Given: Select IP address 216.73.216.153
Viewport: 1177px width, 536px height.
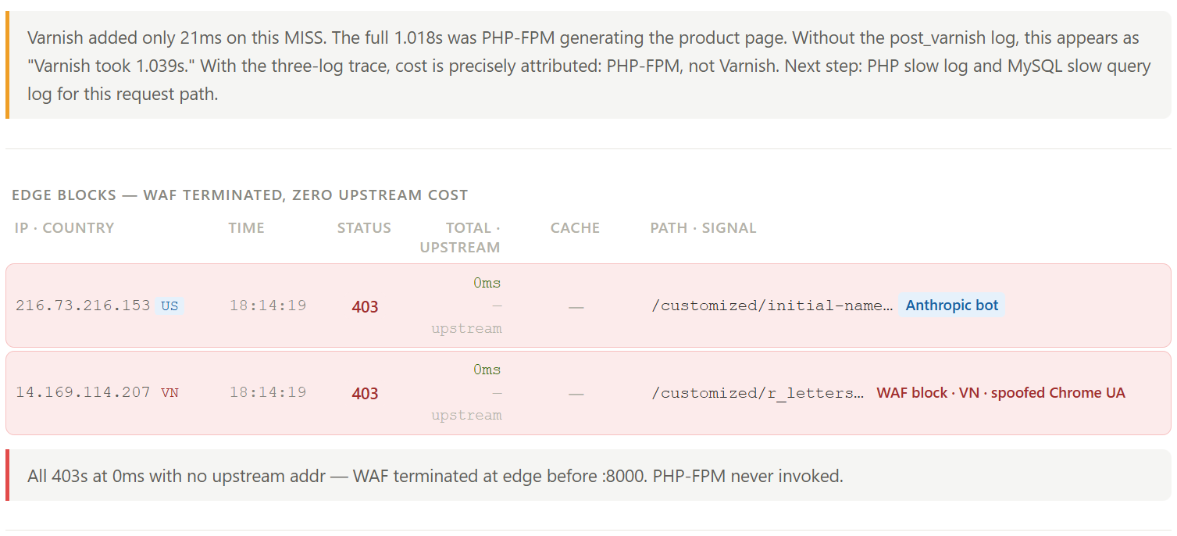Looking at the screenshot, I should pyautogui.click(x=83, y=306).
